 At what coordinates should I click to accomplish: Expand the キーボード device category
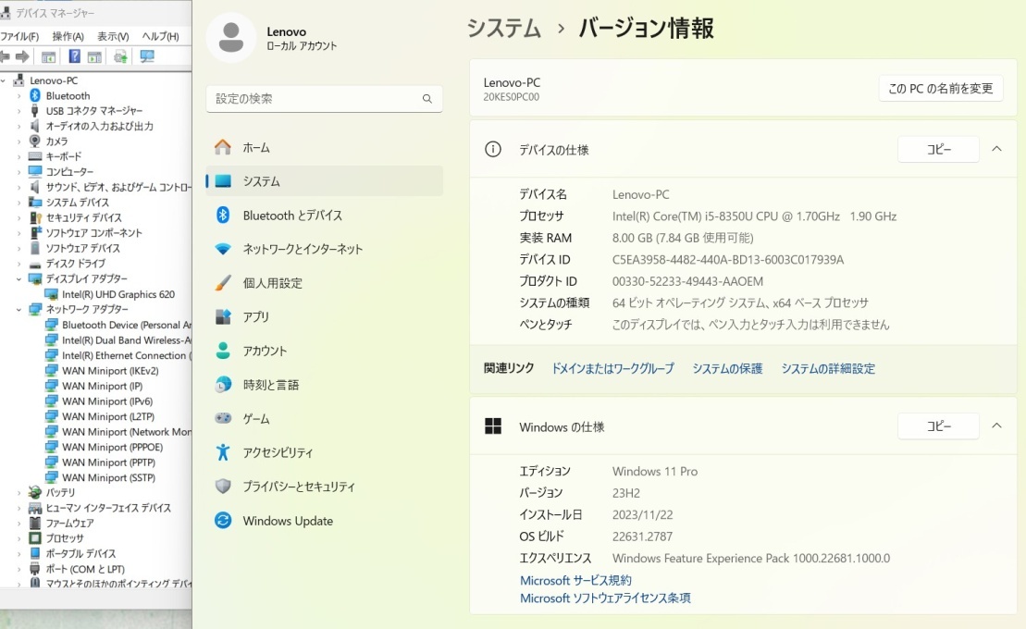tap(19, 156)
